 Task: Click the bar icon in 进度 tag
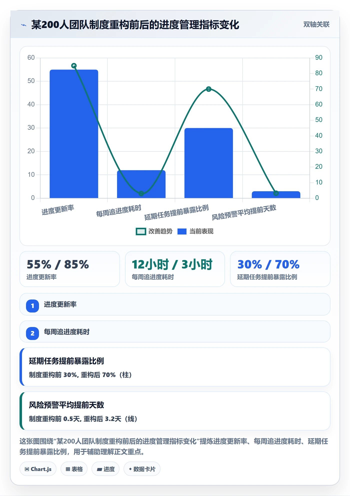tap(99, 469)
